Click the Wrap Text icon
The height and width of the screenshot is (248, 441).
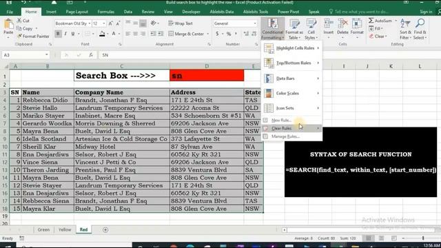(x=171, y=23)
